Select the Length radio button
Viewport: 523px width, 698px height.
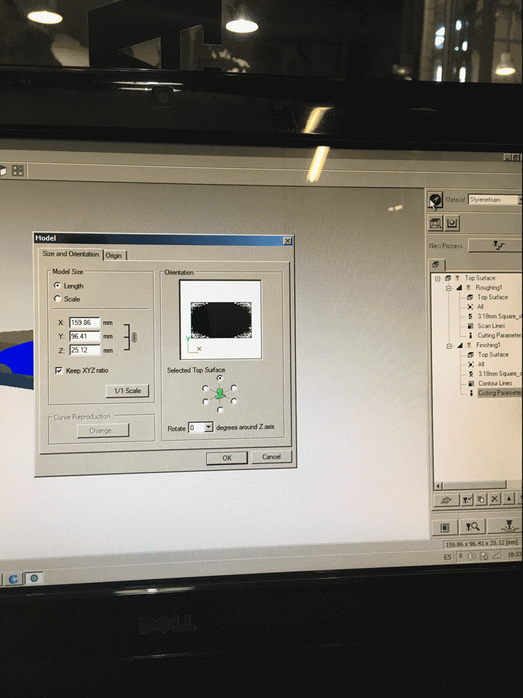click(x=58, y=285)
